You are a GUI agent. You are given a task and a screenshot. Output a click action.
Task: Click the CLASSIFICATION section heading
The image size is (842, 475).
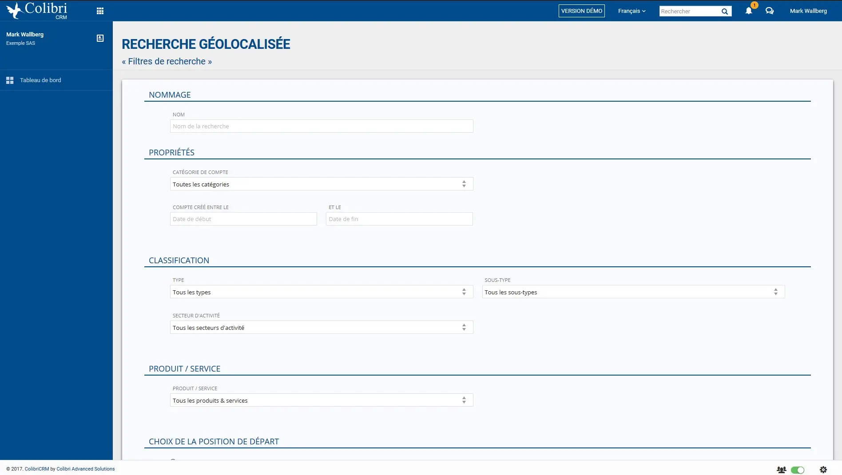pos(179,261)
